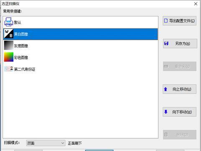Close the 方正扫描仪 dialog
Image resolution: width=201 pixels, height=151 pixels.
[x=196, y=4]
